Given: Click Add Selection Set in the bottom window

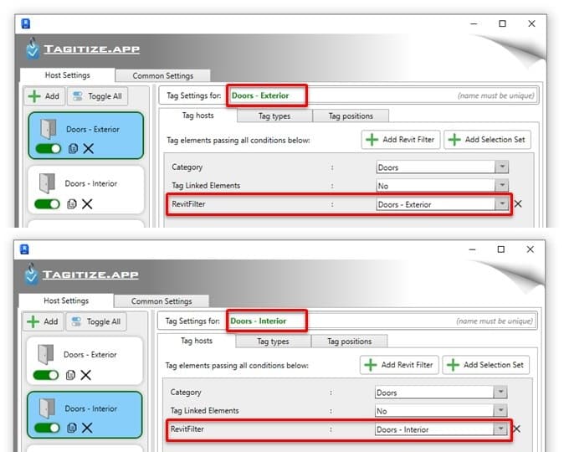Looking at the screenshot, I should (486, 365).
